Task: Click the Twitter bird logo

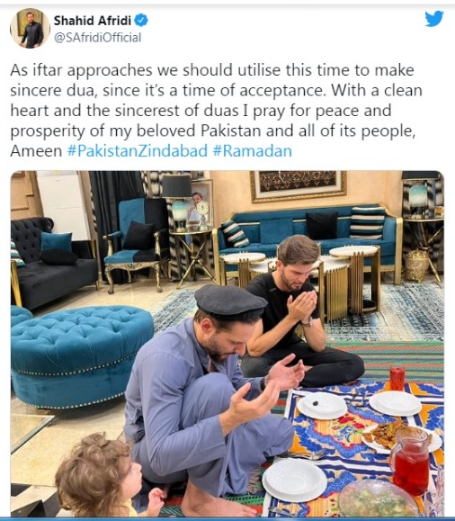Action: coord(434,18)
